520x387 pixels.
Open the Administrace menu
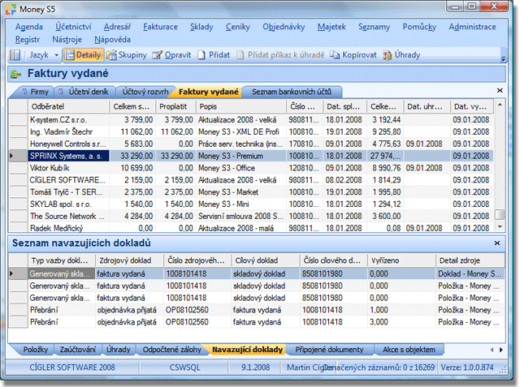coord(472,27)
